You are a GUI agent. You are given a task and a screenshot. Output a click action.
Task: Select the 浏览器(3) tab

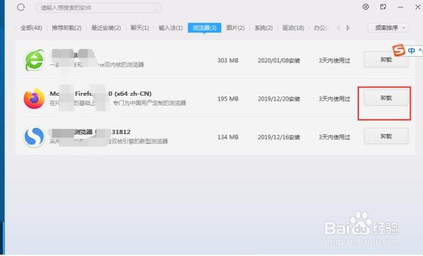pyautogui.click(x=205, y=28)
